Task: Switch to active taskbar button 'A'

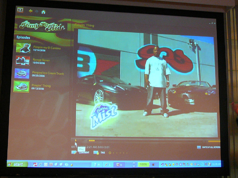Action: 119,165
